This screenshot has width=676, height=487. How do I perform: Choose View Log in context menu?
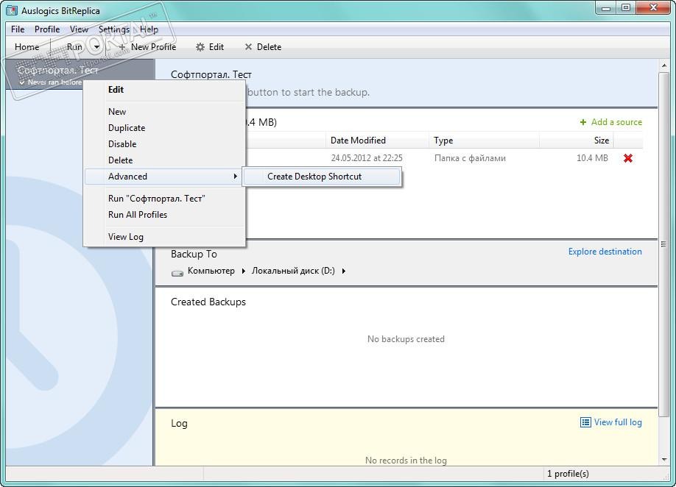[x=164, y=236]
